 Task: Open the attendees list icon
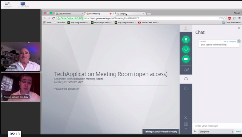tap(186, 70)
